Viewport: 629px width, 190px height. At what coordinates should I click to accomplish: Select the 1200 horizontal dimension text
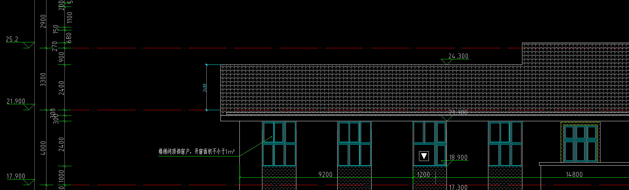(423, 175)
